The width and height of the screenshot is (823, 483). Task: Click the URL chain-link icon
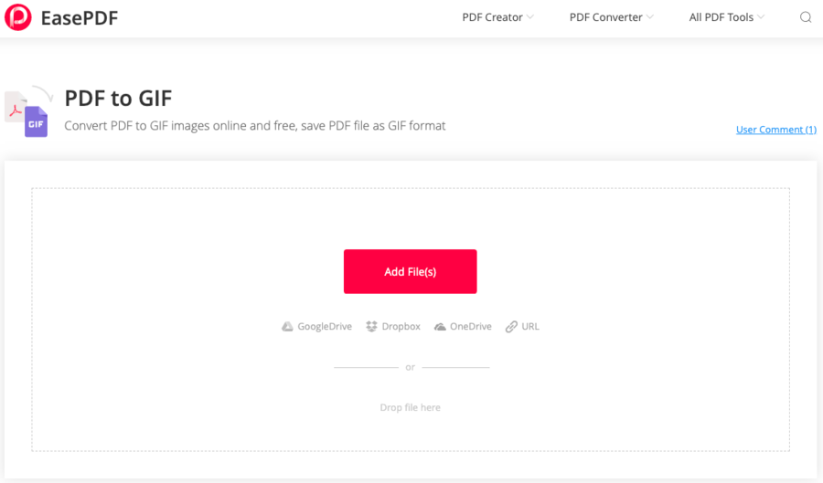click(x=511, y=327)
